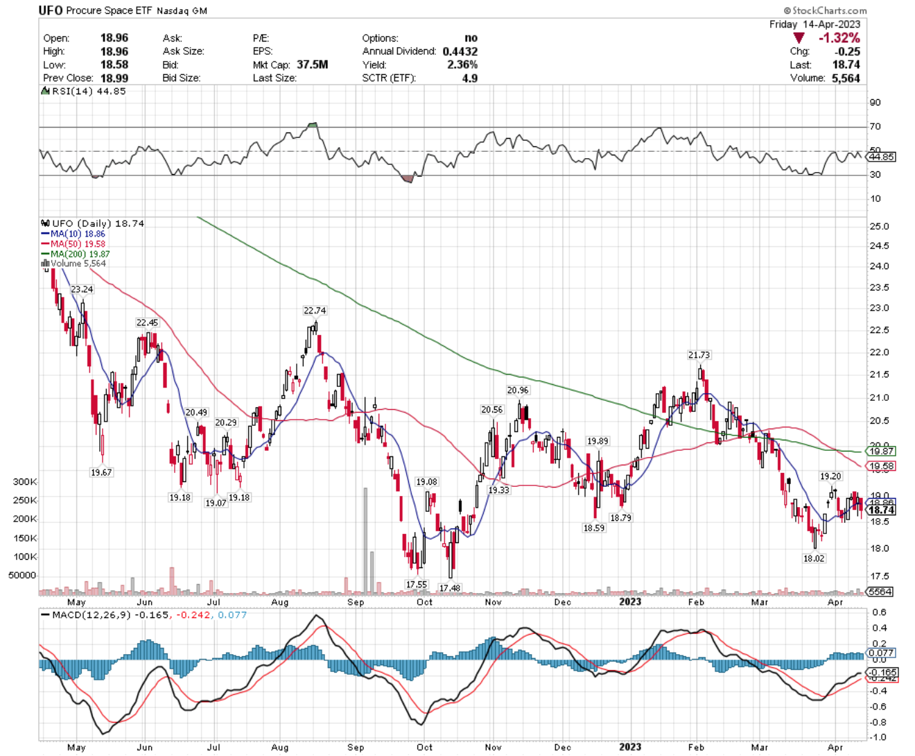The image size is (915, 756).
Task: Click the Last price value 18.74 in header
Action: [x=846, y=65]
